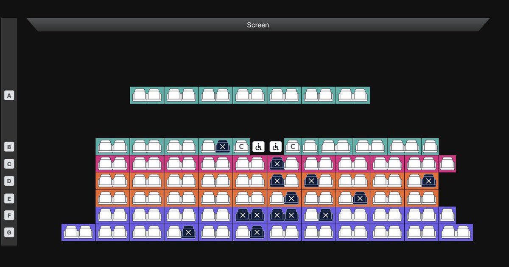509x267 pixels.
Task: Click the row B label
Action: pyautogui.click(x=9, y=147)
